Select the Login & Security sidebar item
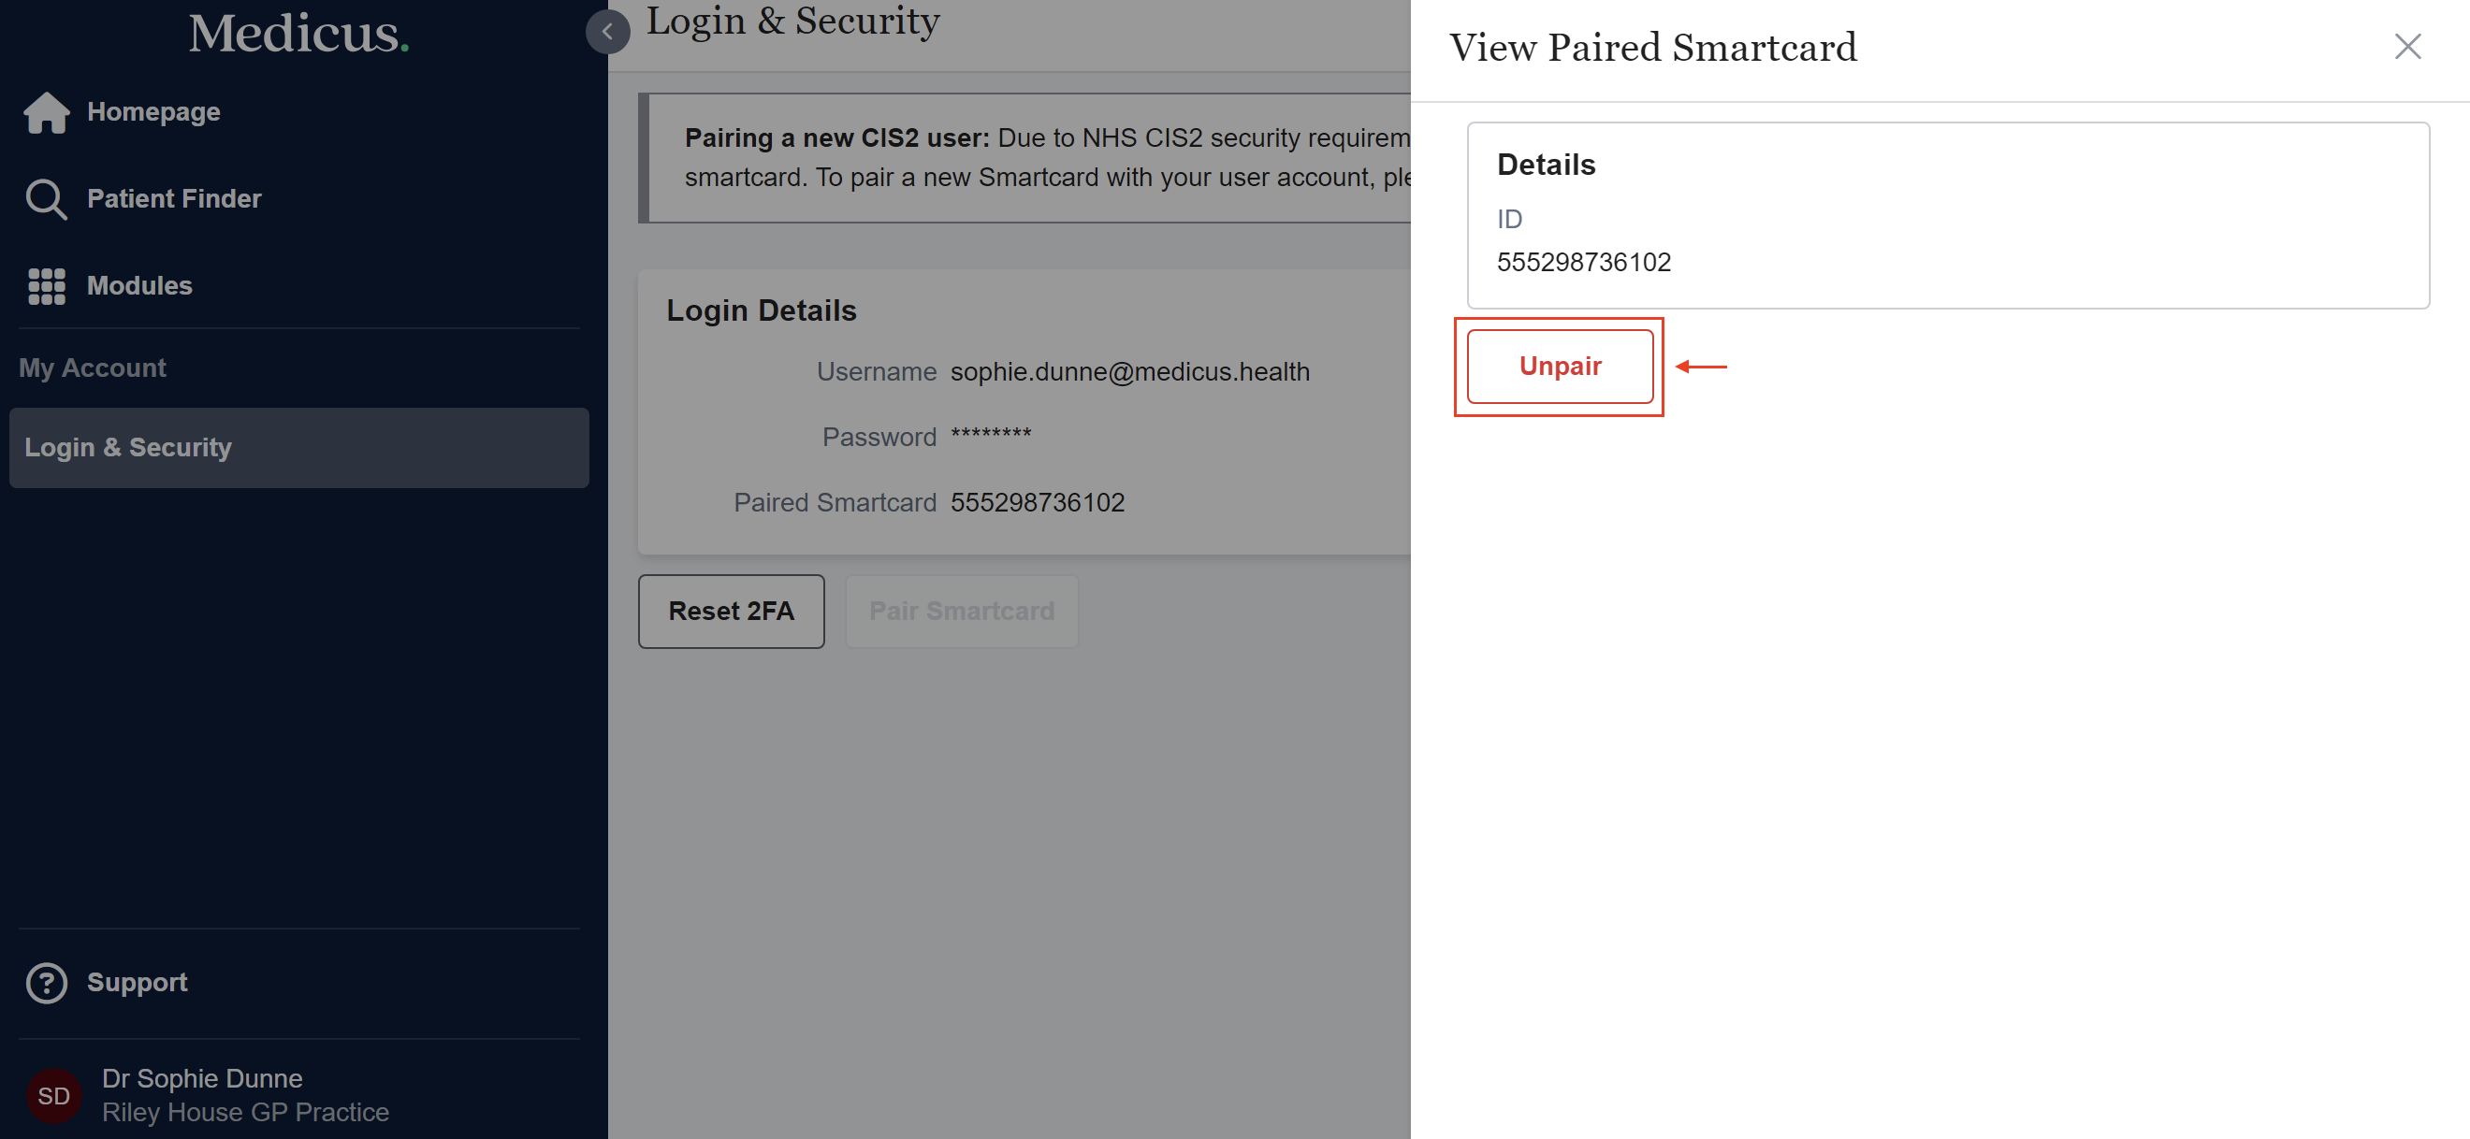 (298, 448)
